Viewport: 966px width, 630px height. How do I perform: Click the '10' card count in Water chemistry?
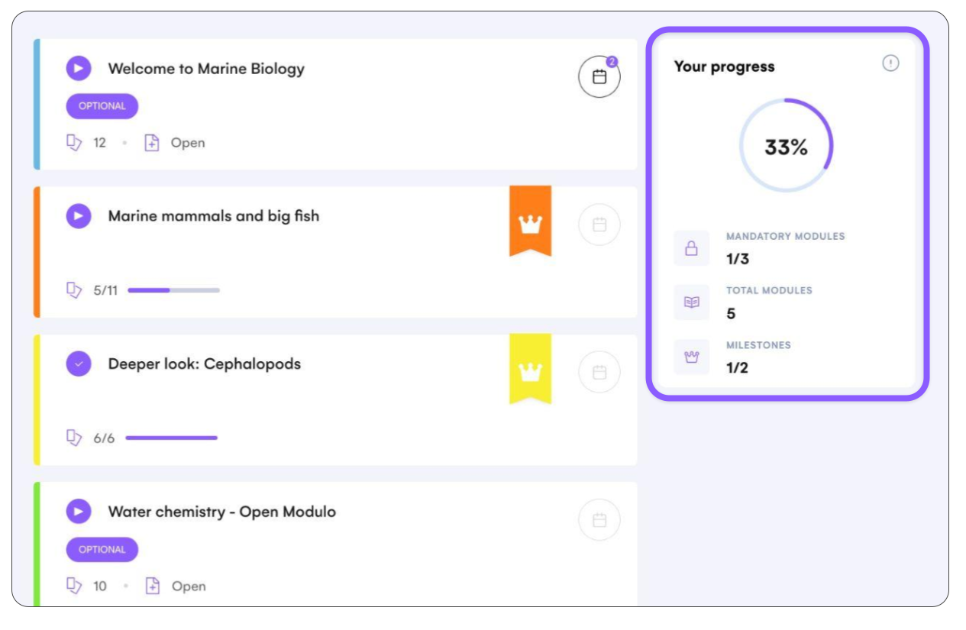click(x=100, y=586)
